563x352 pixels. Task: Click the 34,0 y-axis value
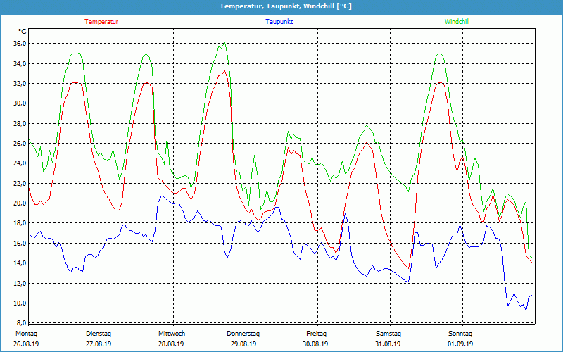(x=20, y=63)
